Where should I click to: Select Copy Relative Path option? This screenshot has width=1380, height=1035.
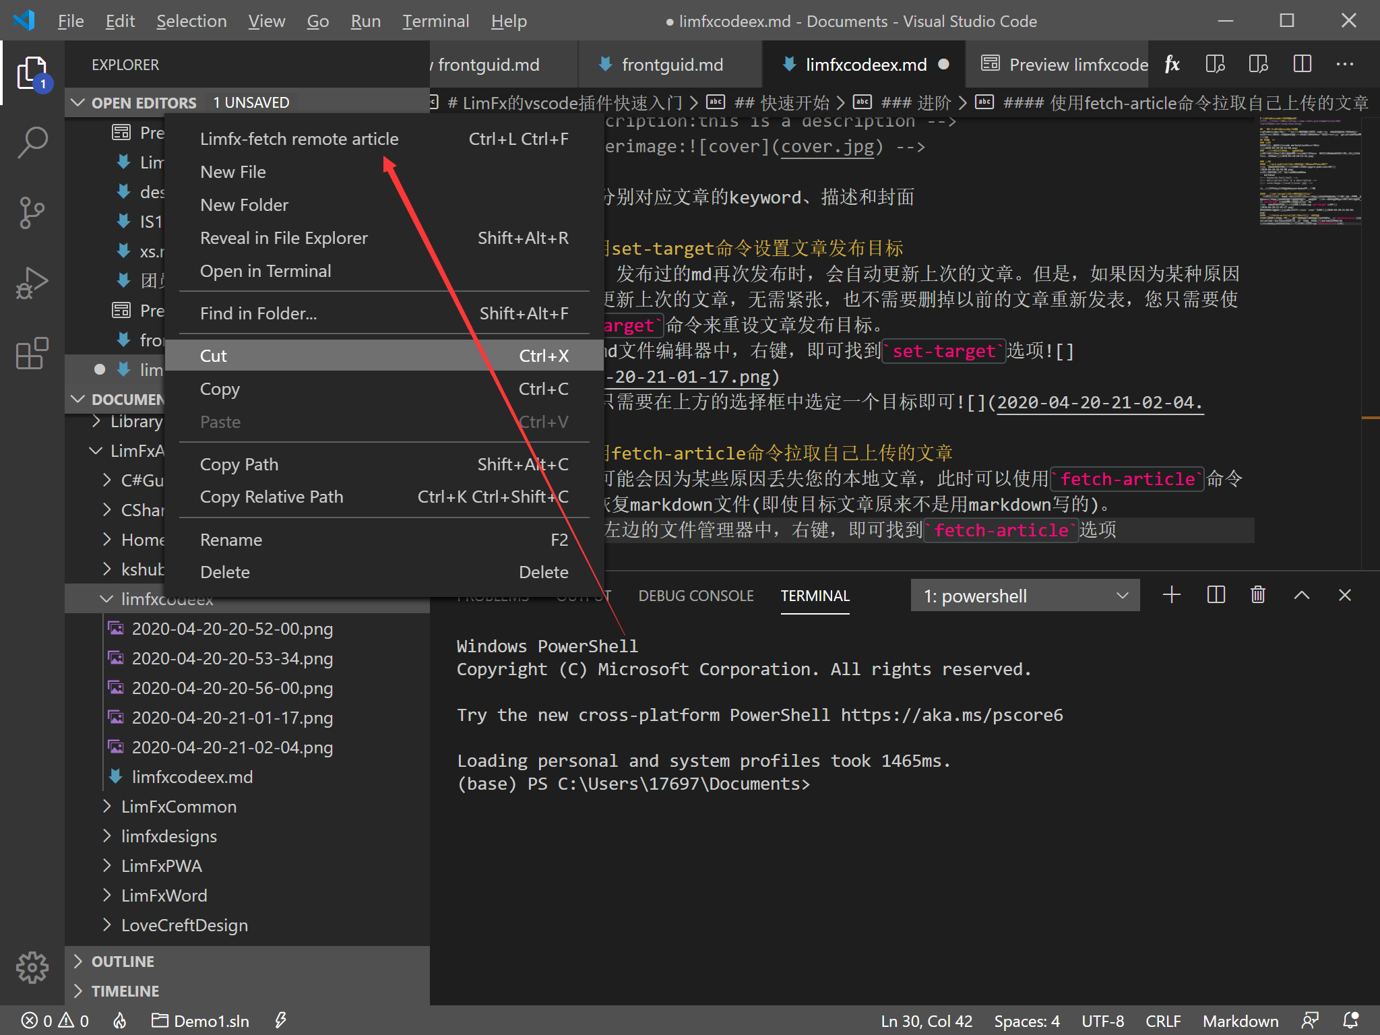pos(384,497)
